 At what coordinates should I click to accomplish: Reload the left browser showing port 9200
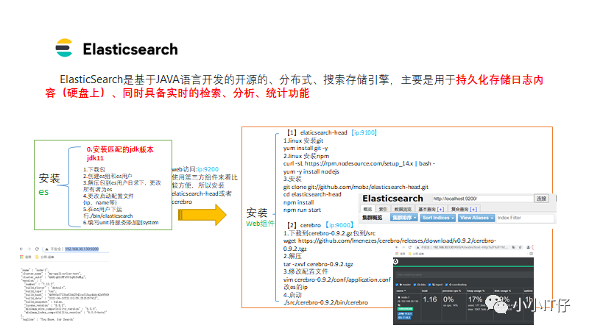coord(37,249)
